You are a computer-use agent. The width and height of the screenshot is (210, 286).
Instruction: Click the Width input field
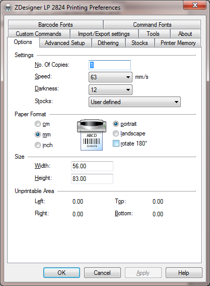pyautogui.click(x=92, y=166)
